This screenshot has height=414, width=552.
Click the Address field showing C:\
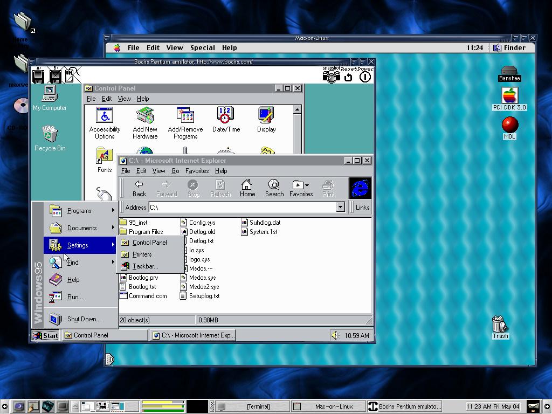[243, 208]
